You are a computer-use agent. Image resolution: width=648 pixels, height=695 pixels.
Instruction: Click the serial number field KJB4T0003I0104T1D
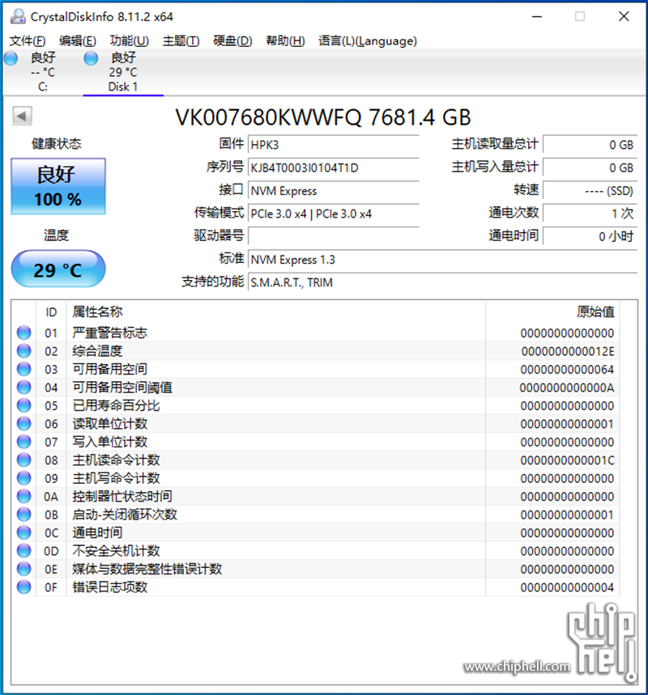334,168
